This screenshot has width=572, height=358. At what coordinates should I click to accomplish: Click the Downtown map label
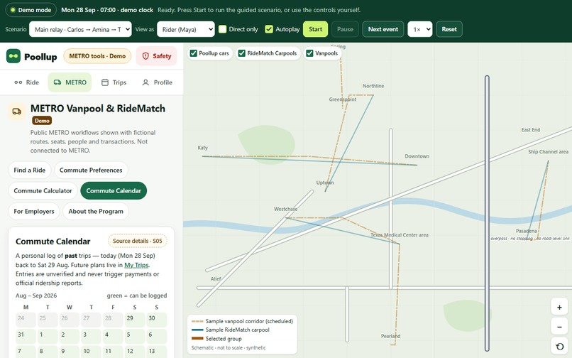[417, 156]
